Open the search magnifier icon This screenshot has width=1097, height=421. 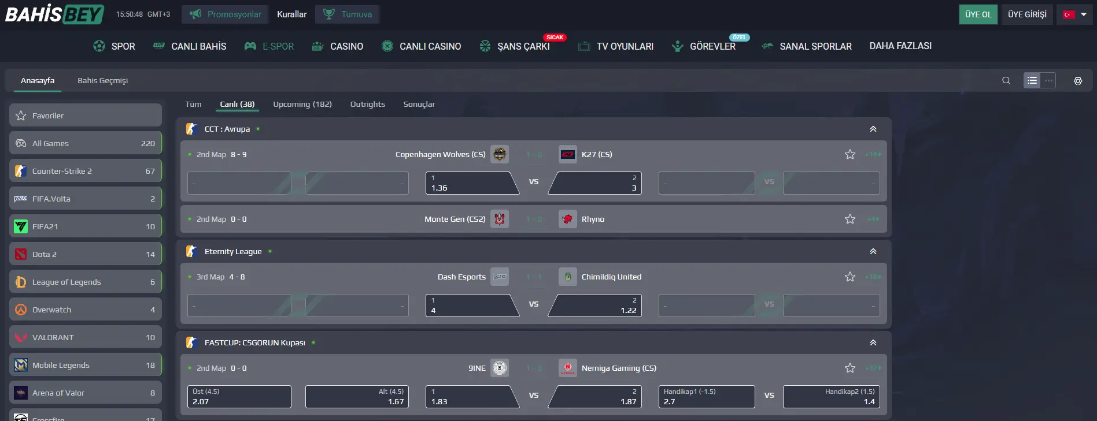click(x=1006, y=80)
